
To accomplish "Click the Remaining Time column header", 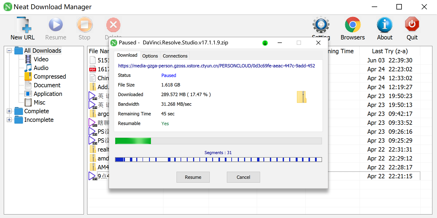I will (340, 51).
